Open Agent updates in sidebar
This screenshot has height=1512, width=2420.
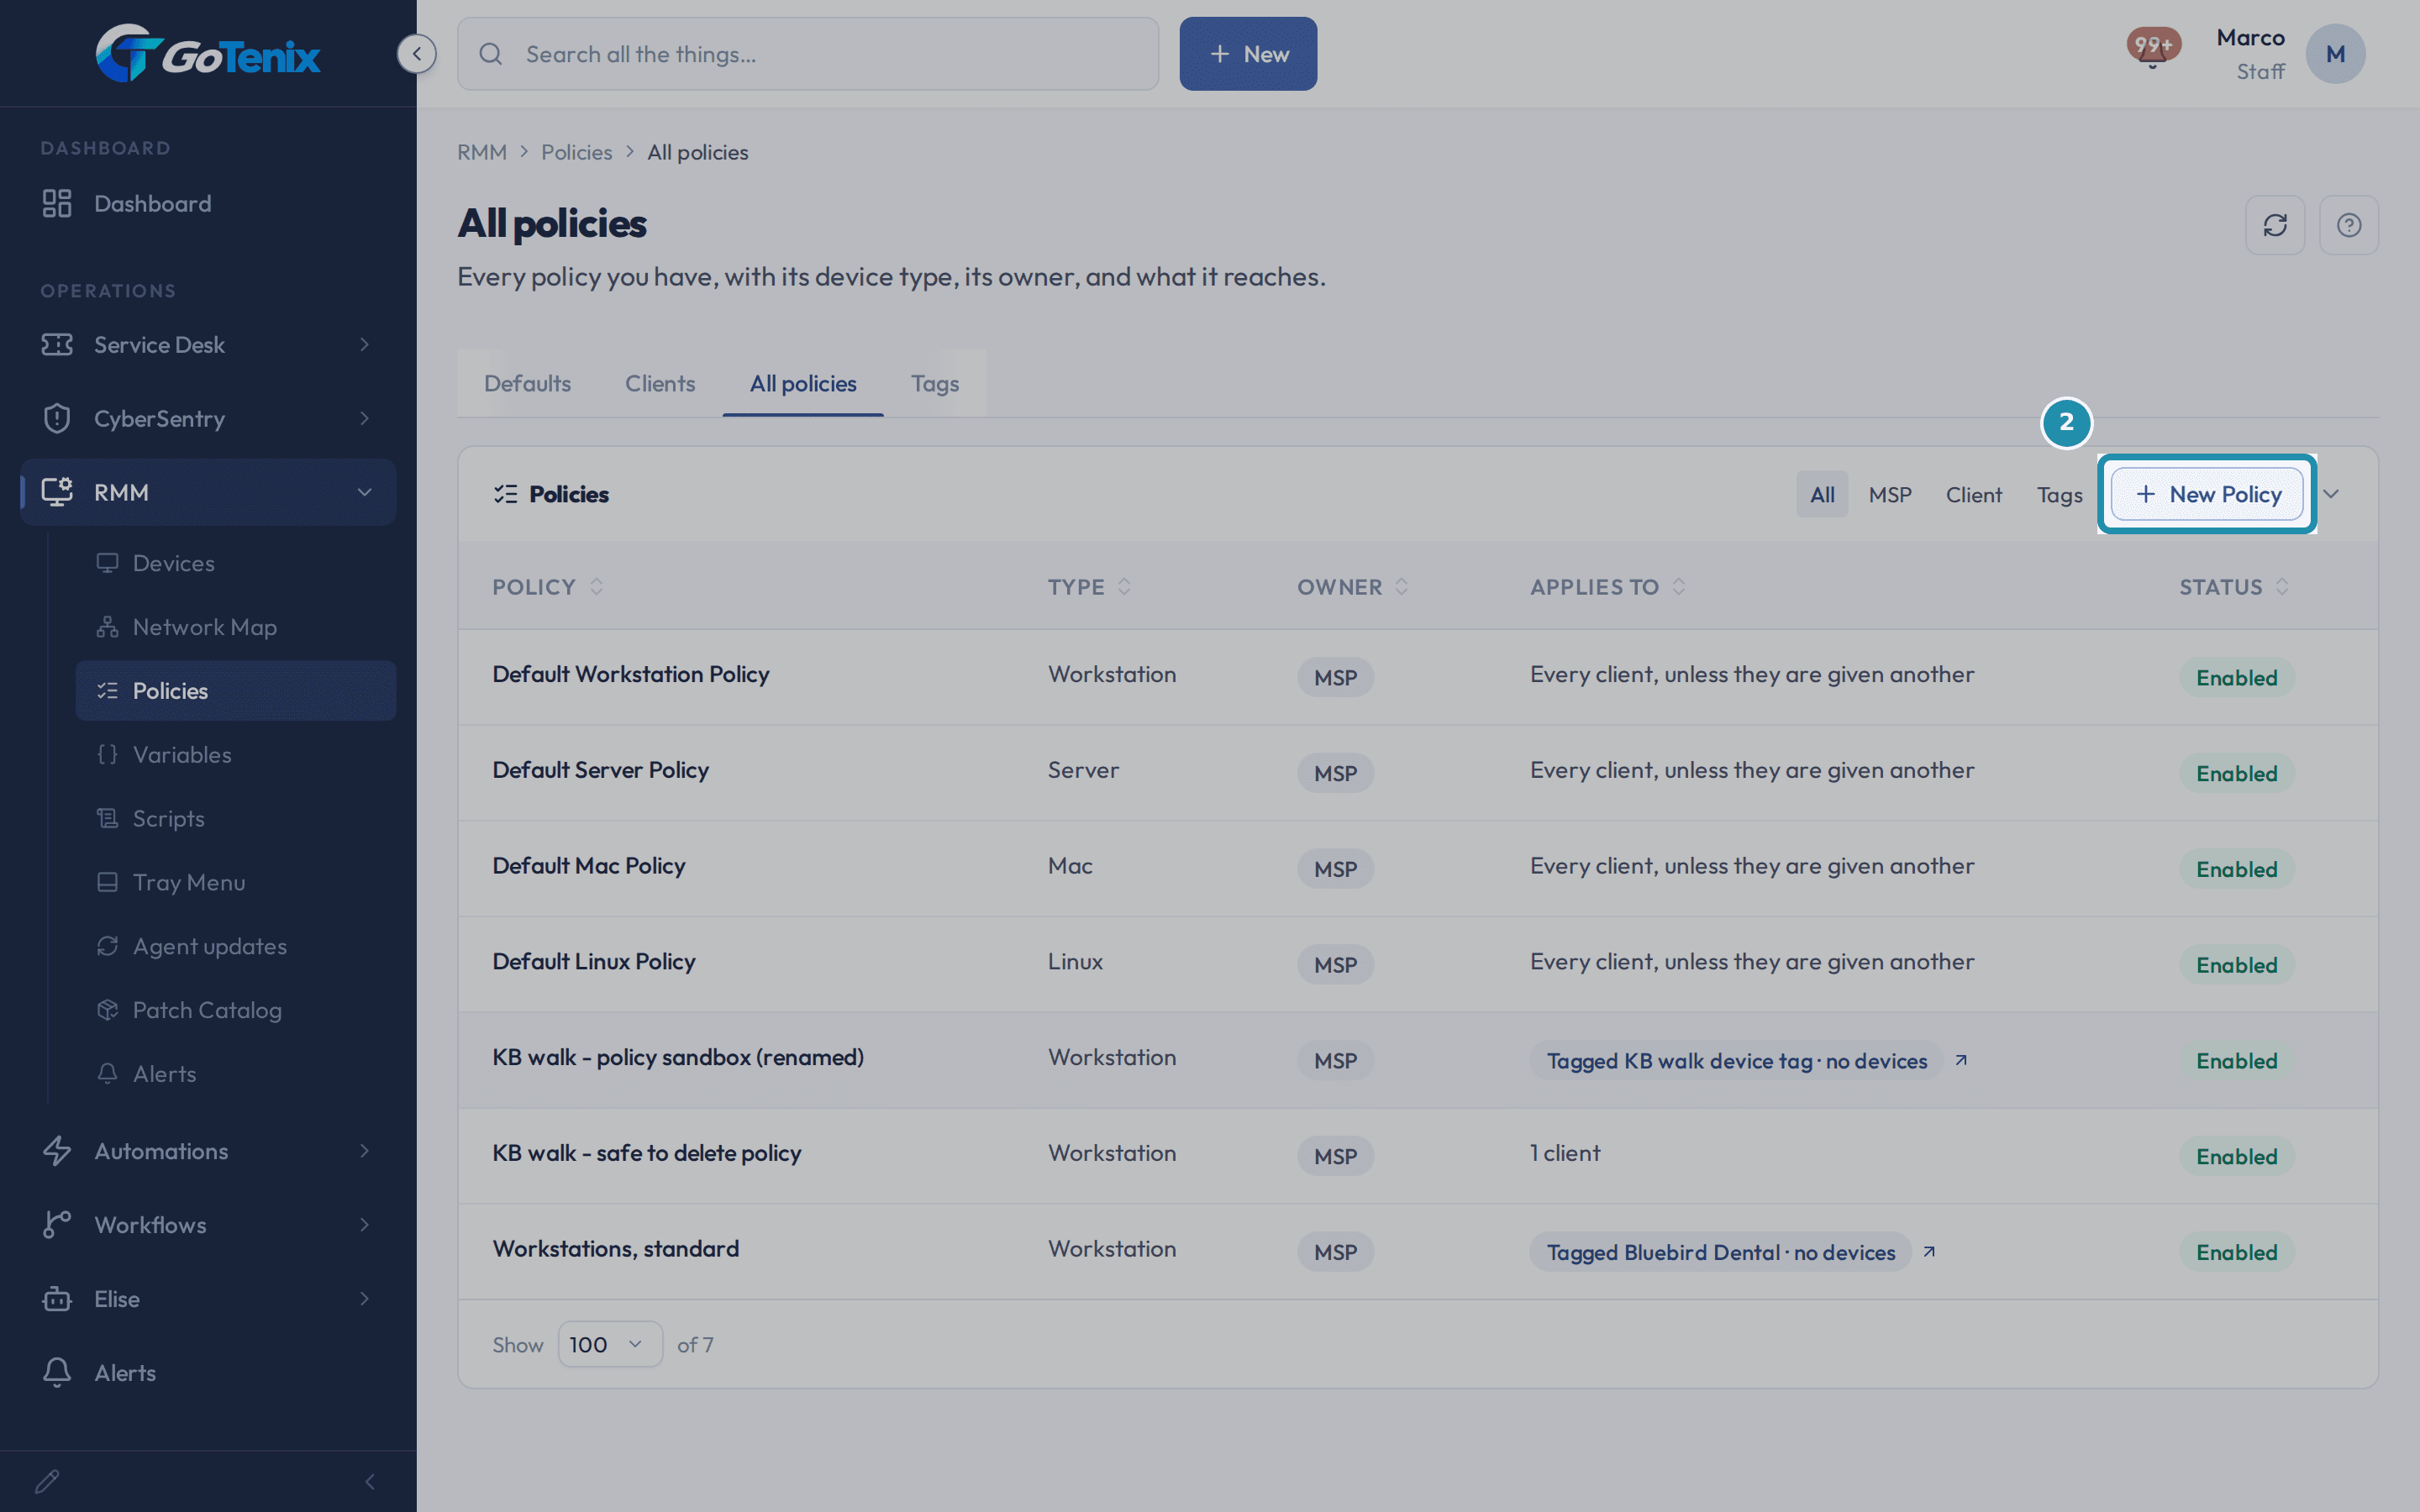[x=236, y=946]
